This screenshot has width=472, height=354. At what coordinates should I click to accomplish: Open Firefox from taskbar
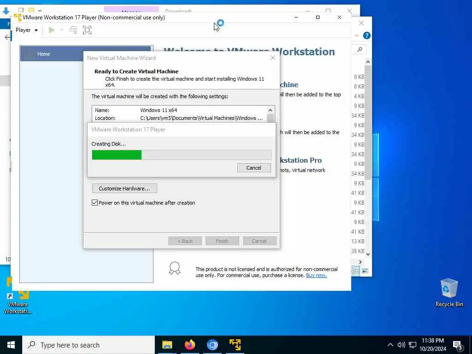[x=189, y=345]
